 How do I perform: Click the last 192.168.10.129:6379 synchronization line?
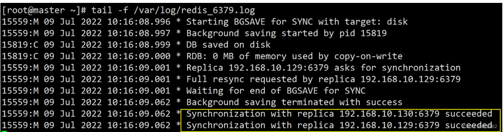point(247,125)
